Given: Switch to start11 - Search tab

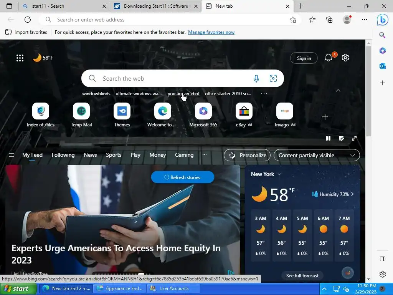Looking at the screenshot, I should 64,6.
